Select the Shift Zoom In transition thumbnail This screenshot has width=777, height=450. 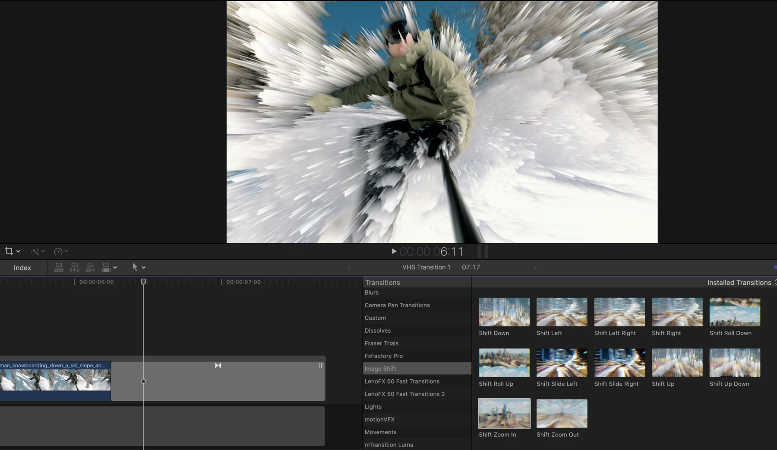tap(503, 413)
